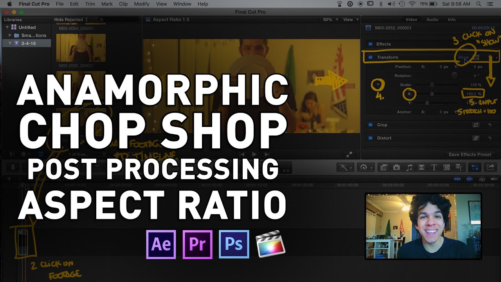Open Transform section dropdown arrow
The height and width of the screenshot is (282, 501).
[497, 58]
